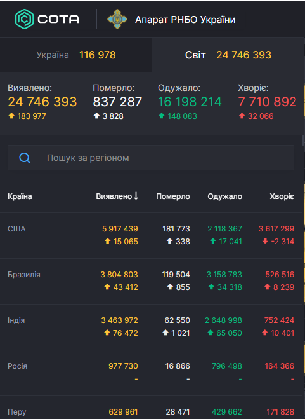Select the Індія country row name

tap(16, 320)
